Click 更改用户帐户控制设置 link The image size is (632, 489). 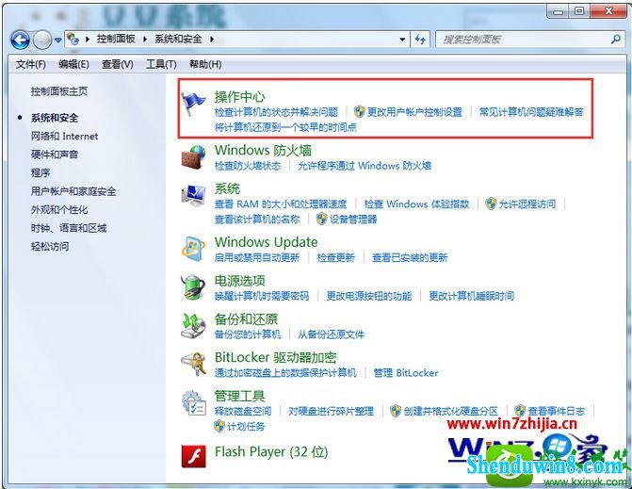pyautogui.click(x=414, y=112)
